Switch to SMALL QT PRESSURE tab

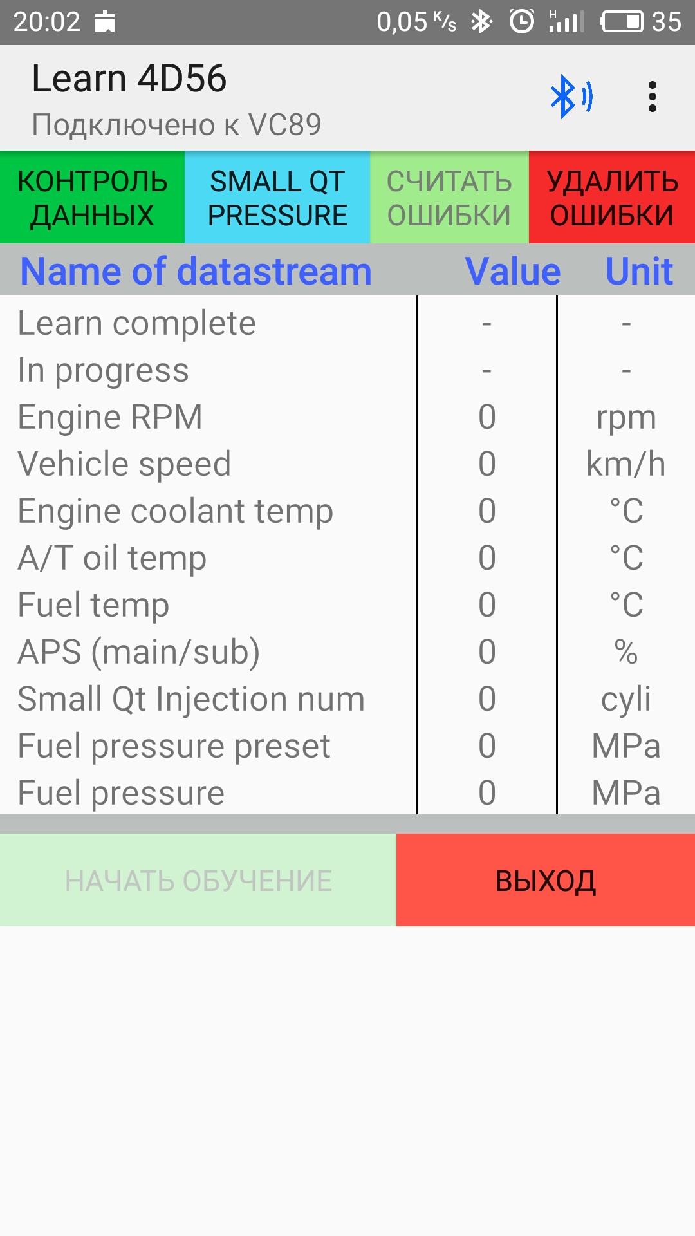(277, 198)
